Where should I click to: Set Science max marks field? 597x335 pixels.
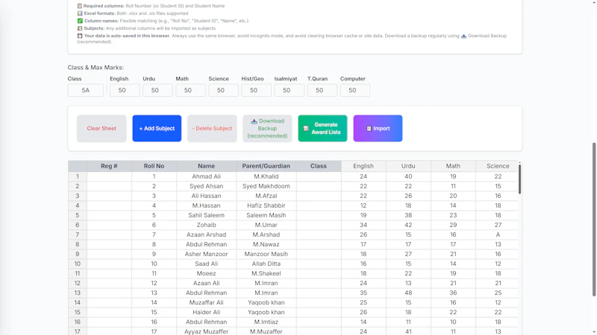point(223,90)
